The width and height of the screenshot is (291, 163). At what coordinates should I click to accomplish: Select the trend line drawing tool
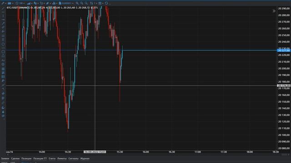pyautogui.click(x=3, y=8)
